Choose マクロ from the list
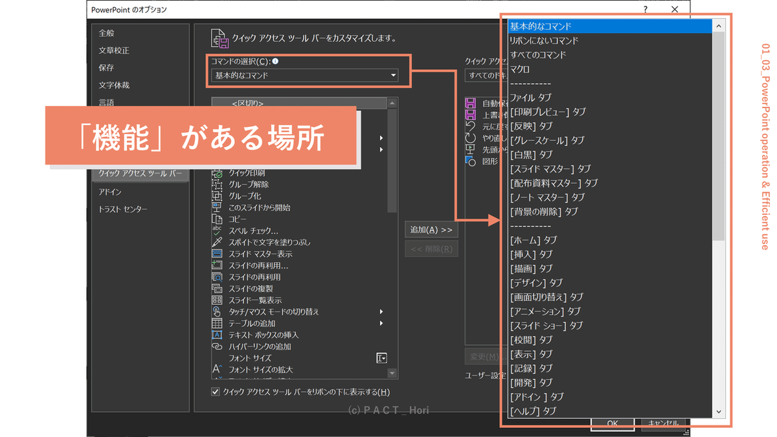This screenshot has width=777, height=437. point(609,69)
